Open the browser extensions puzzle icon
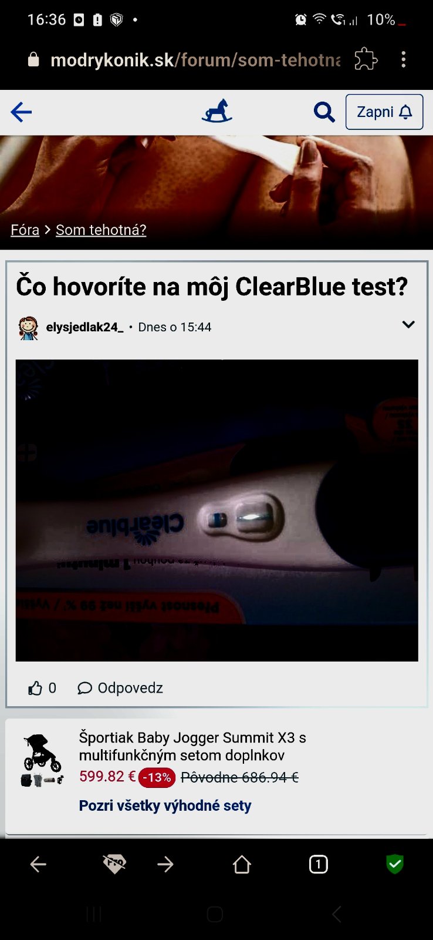 click(366, 59)
